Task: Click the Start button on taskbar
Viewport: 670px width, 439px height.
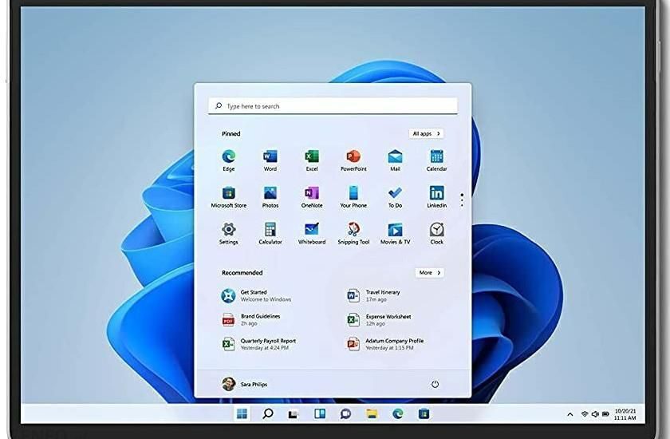Action: pyautogui.click(x=242, y=413)
